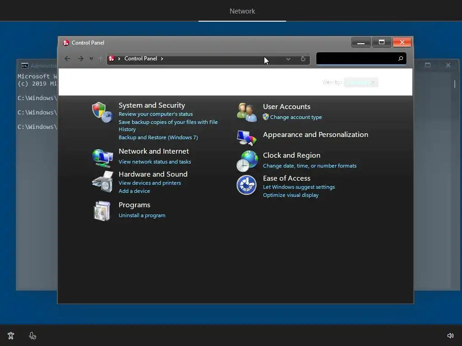Screen dimensions: 462x346
Task: Expand the address bar history dropdown
Action: click(288, 59)
